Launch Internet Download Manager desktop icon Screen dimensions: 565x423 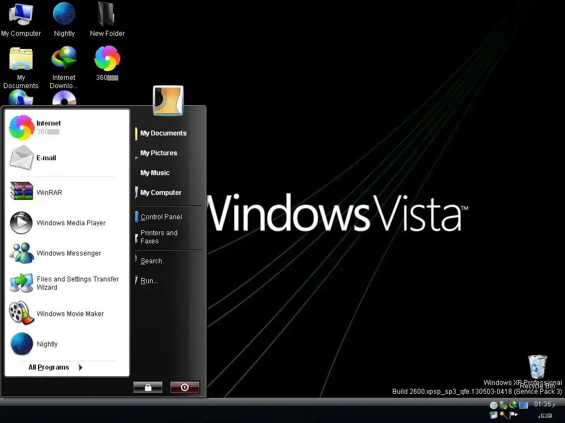(64, 67)
